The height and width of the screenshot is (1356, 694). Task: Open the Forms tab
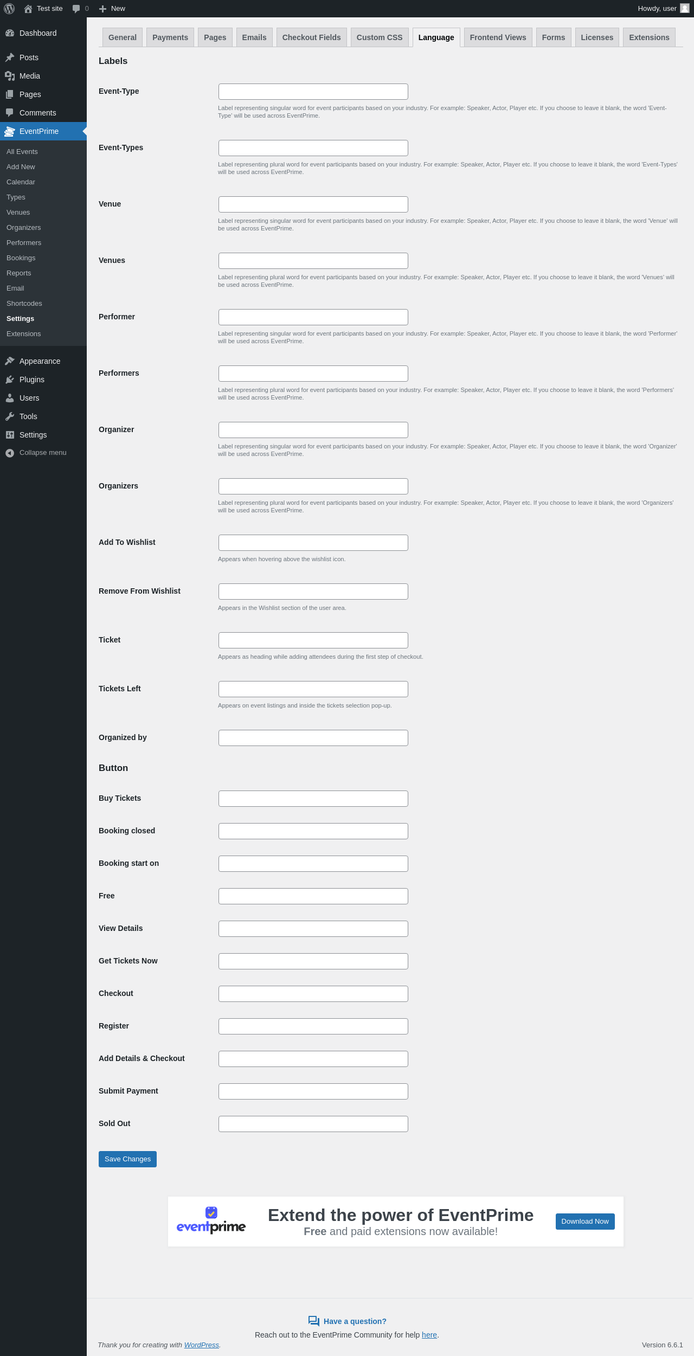point(554,37)
